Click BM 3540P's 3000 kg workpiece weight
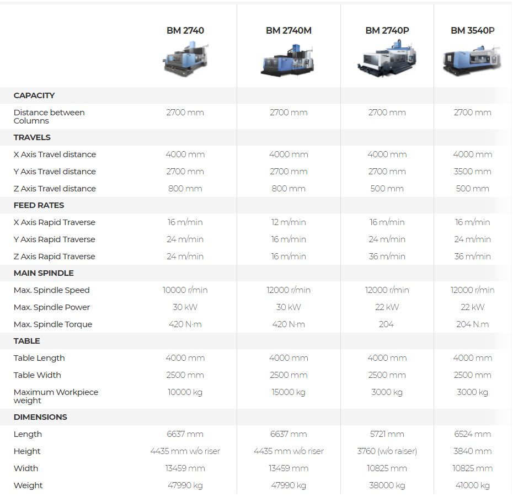Image resolution: width=513 pixels, height=502 pixels. [x=472, y=392]
